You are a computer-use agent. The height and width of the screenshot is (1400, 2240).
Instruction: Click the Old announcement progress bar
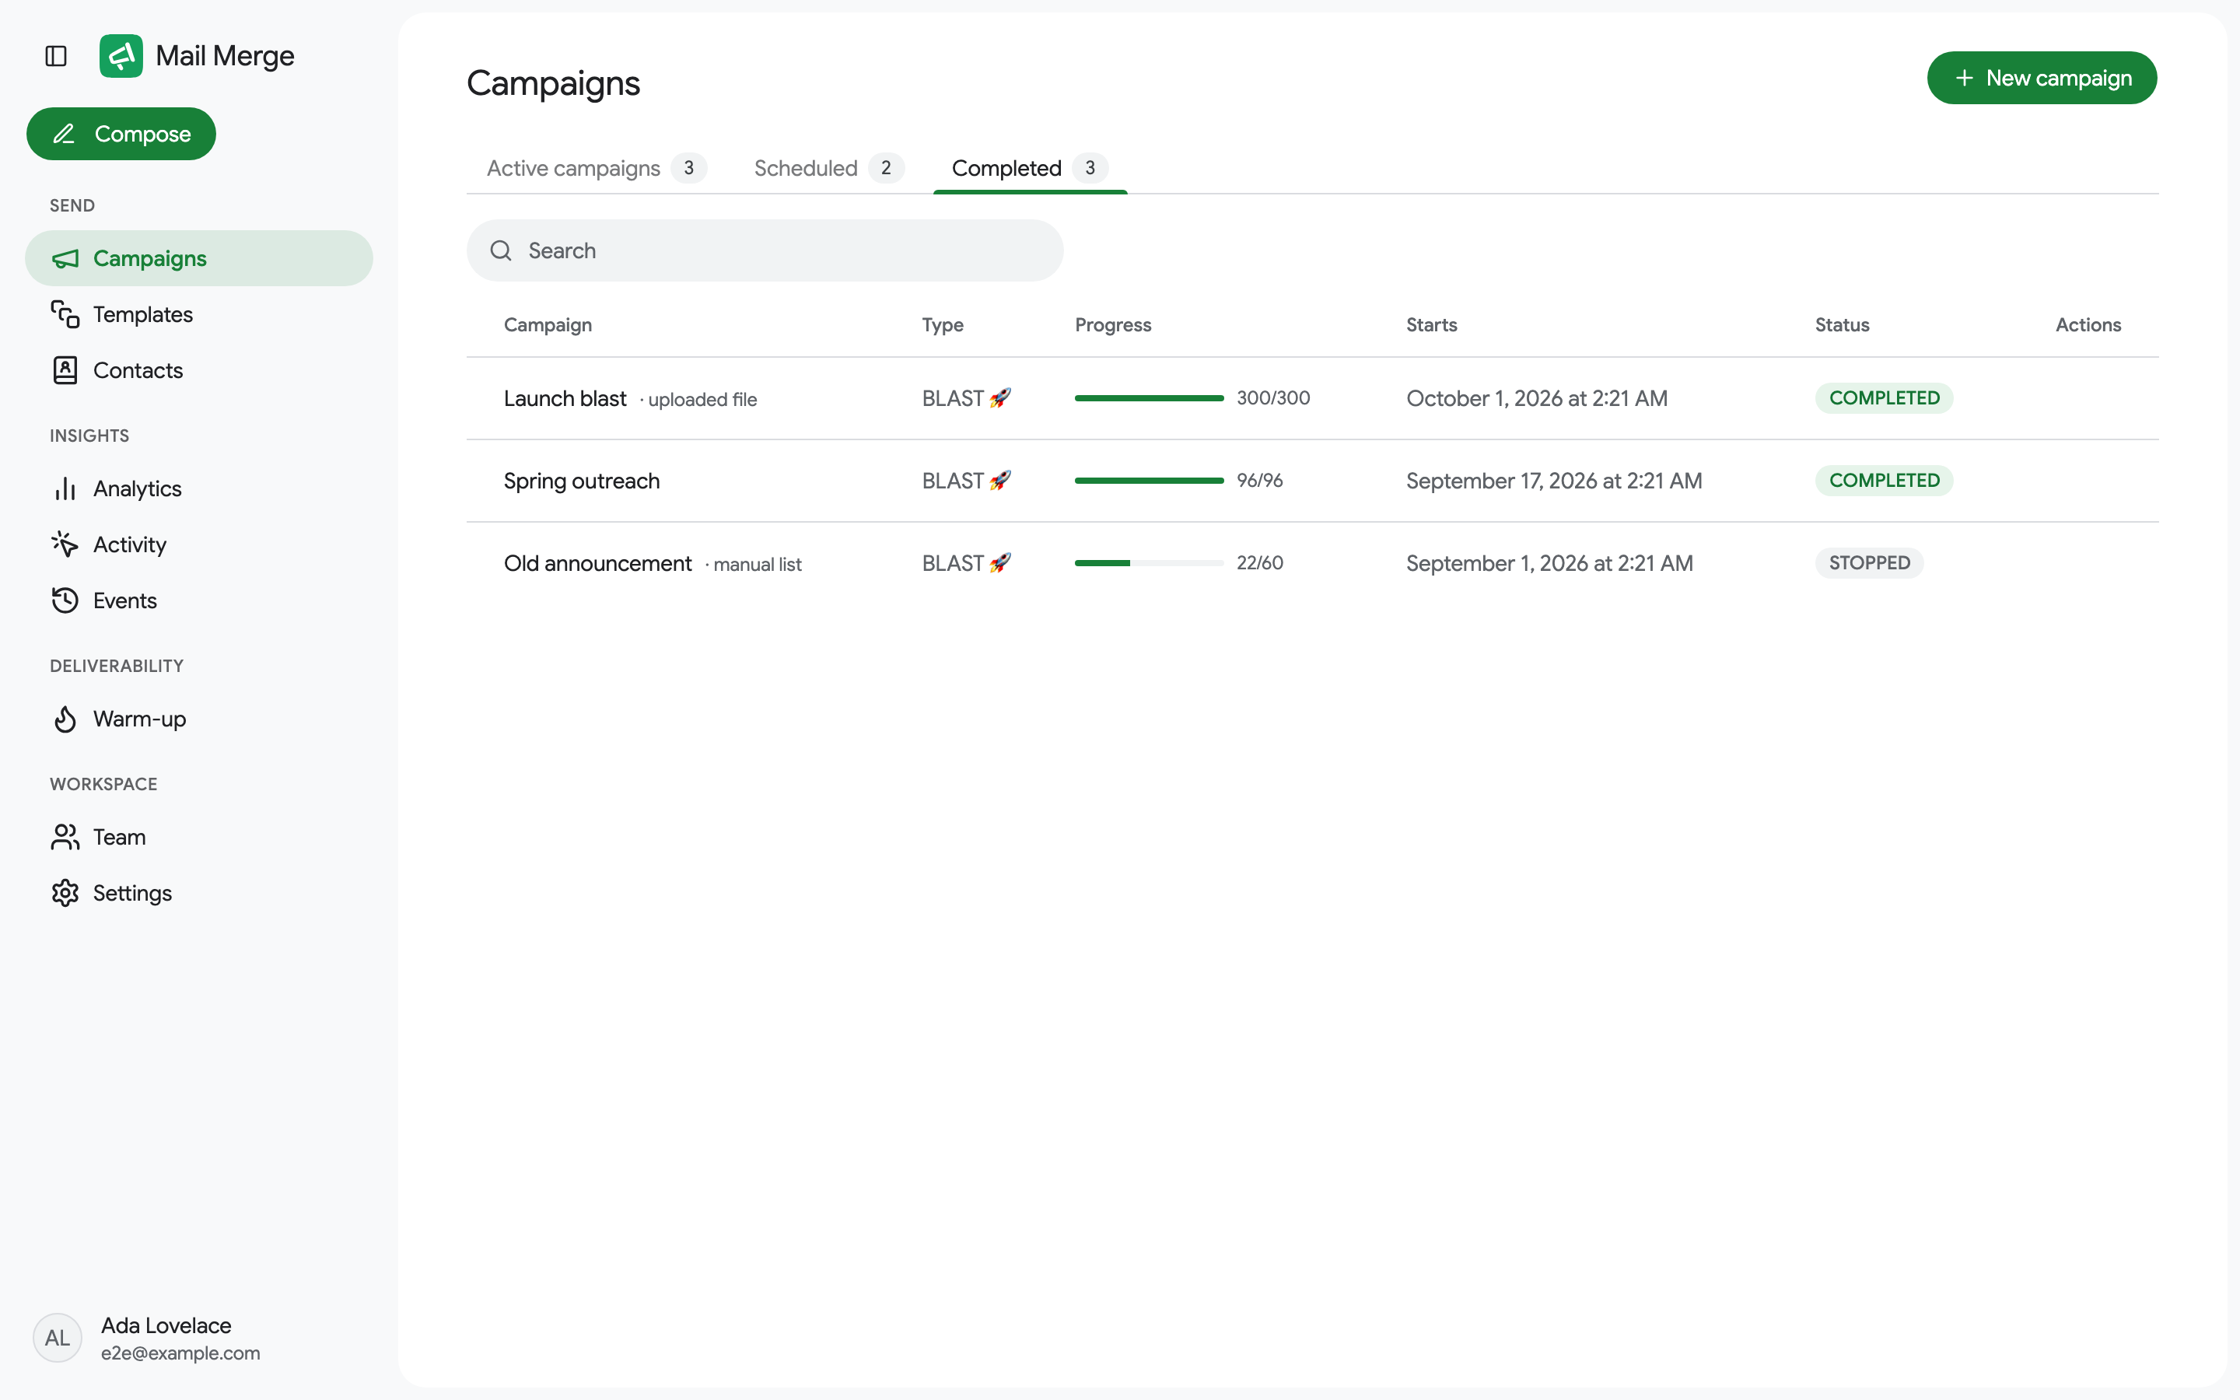click(1149, 563)
